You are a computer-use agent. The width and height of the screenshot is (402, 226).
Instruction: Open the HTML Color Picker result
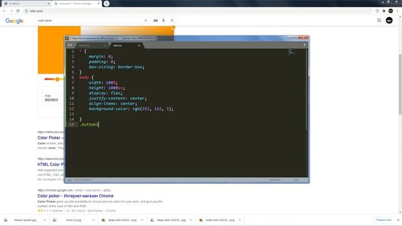(51, 164)
